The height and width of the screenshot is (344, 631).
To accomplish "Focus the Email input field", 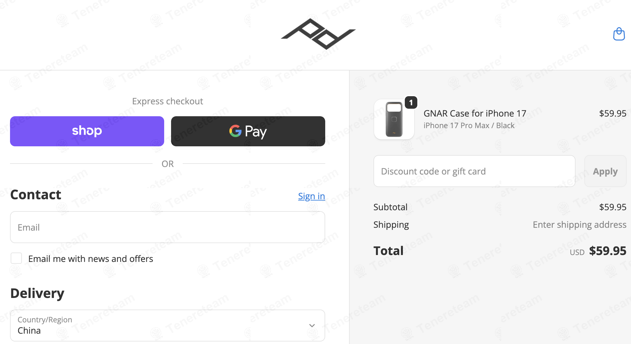I will [167, 227].
